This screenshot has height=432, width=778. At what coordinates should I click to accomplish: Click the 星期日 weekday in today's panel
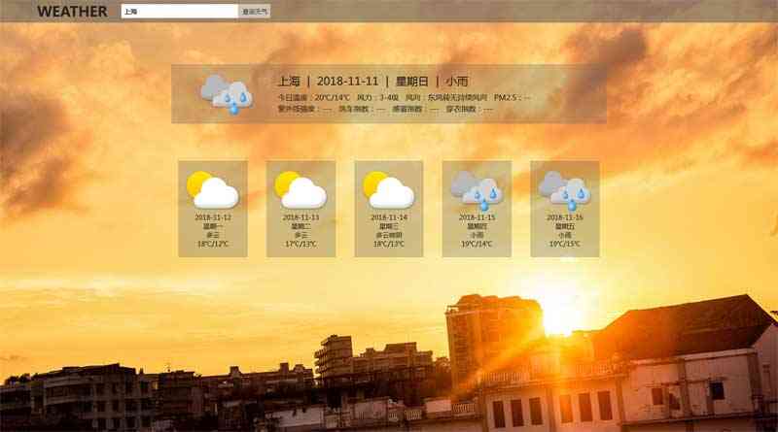[x=410, y=82]
